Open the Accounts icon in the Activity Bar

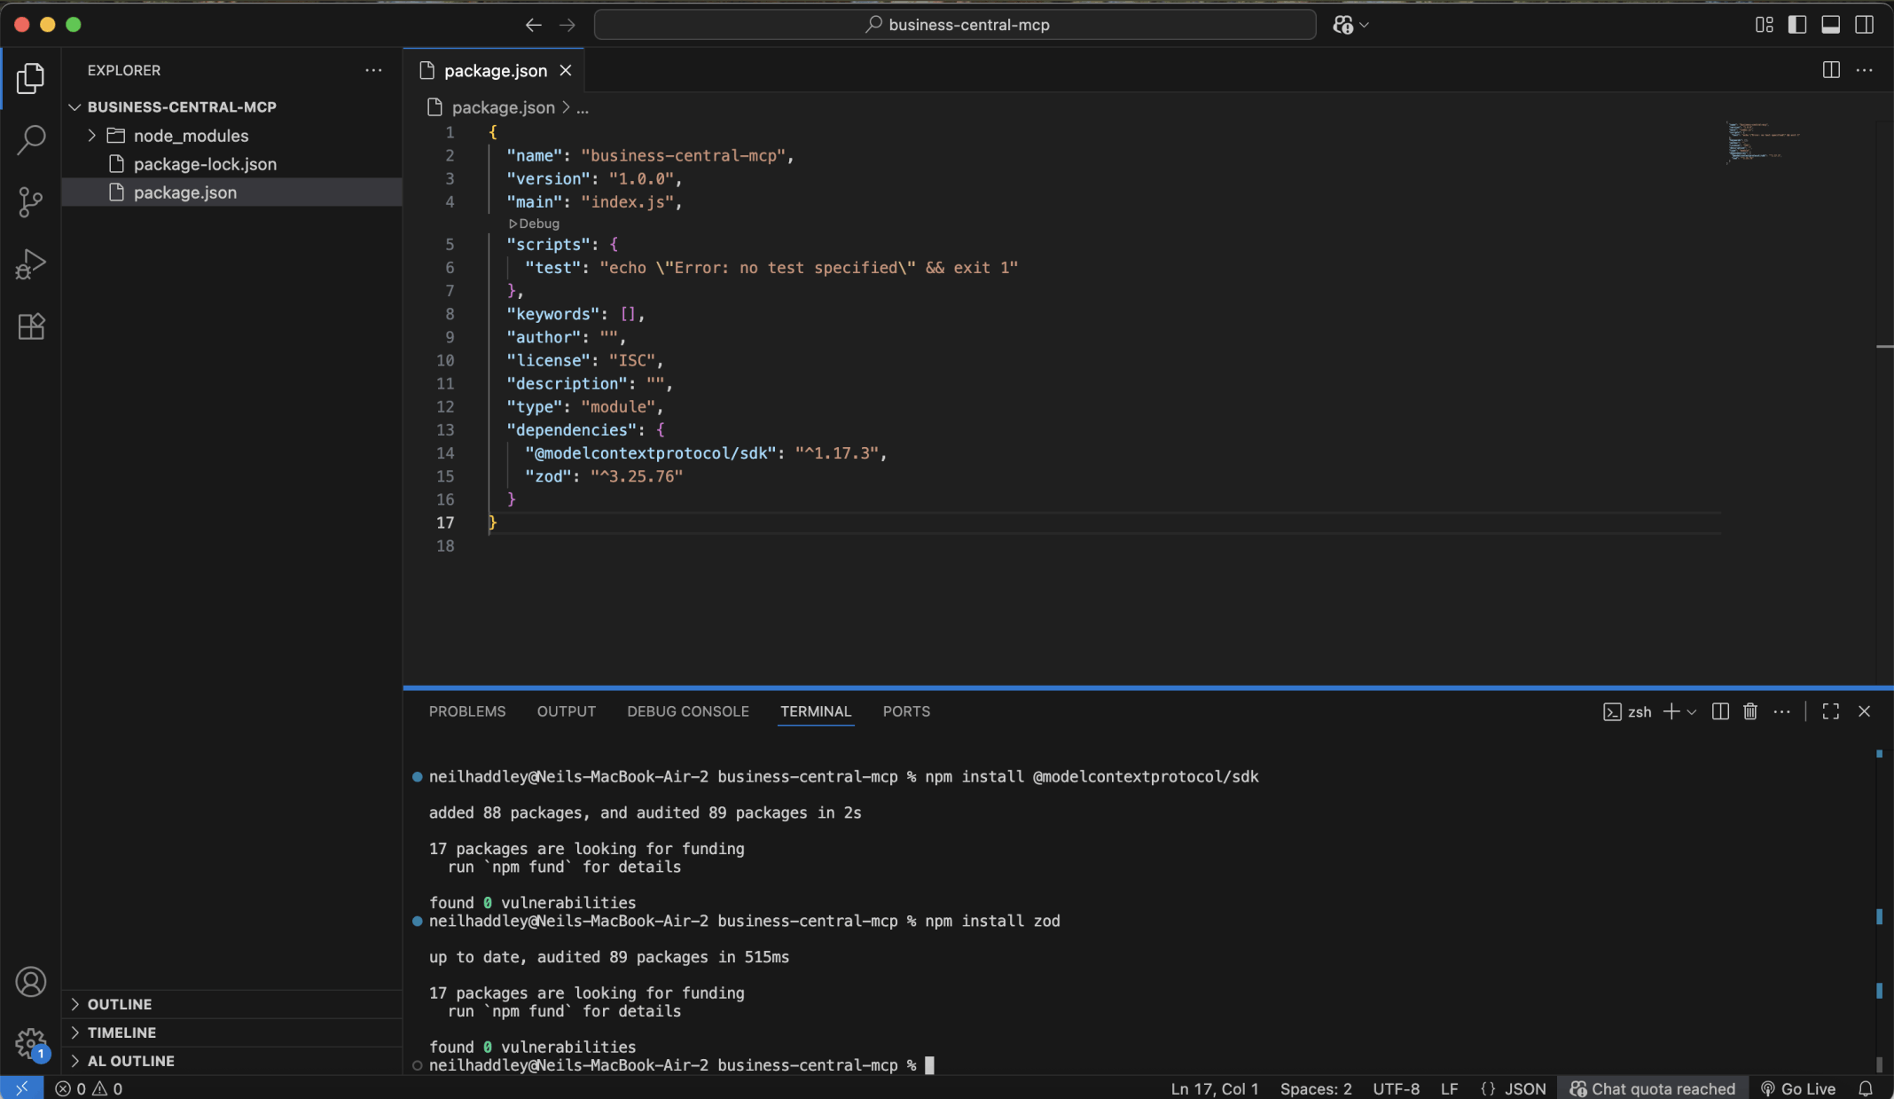point(31,982)
